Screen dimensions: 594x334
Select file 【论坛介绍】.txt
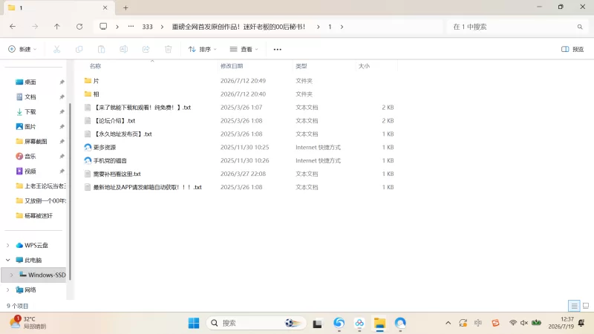click(114, 121)
